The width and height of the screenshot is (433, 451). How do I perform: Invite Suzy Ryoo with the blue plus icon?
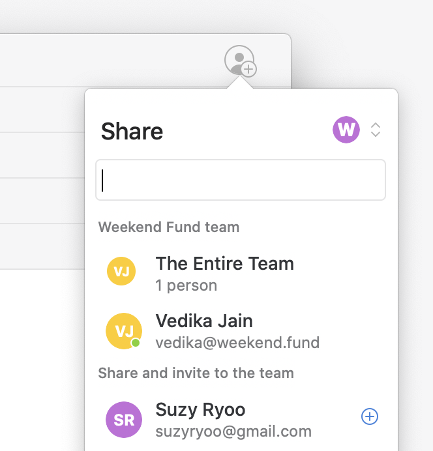pyautogui.click(x=369, y=416)
